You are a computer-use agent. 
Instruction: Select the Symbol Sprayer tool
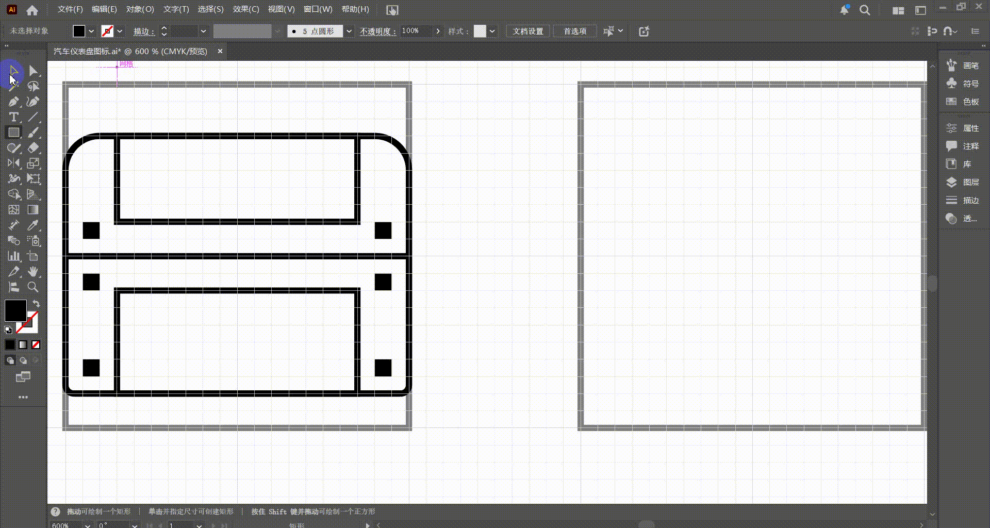coord(33,241)
